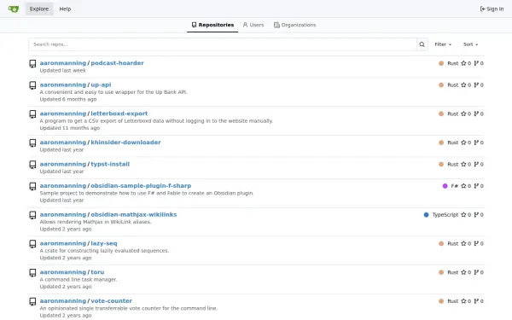
Task: Click repo icon beside vote-counter
Action: [32, 301]
